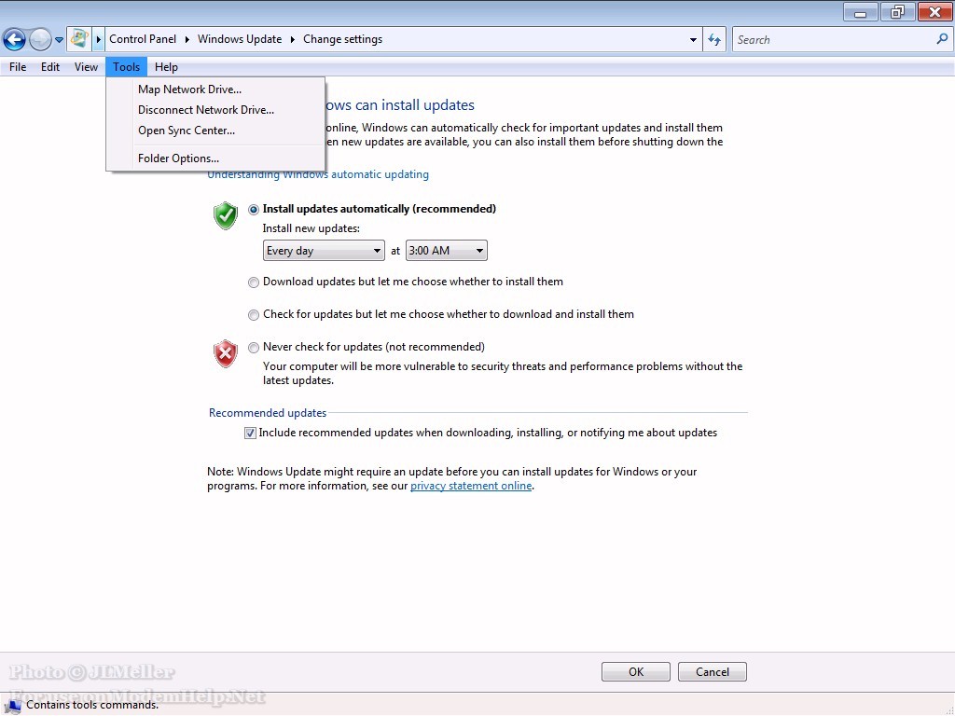Click the 'Install new updates:' label
This screenshot has width=955, height=716.
coord(311,229)
